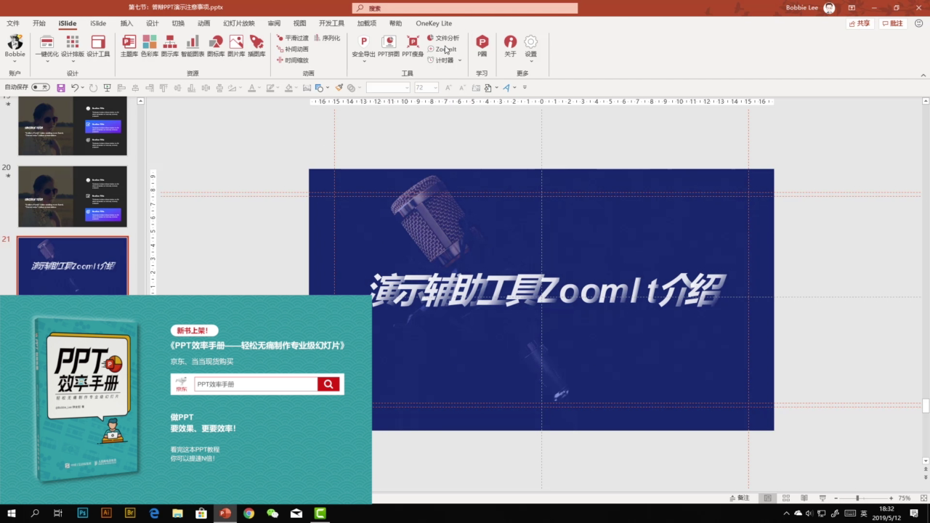Launch the PPT瘦身 slimming tool
The height and width of the screenshot is (523, 930).
413,46
